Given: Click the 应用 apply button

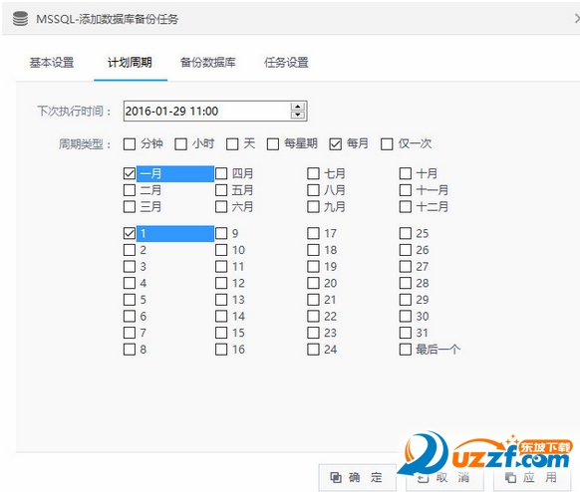Looking at the screenshot, I should point(531,478).
